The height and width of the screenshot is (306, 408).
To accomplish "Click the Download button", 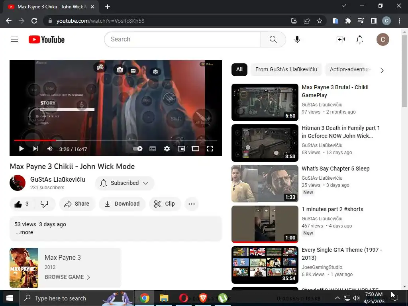I will pos(122,204).
